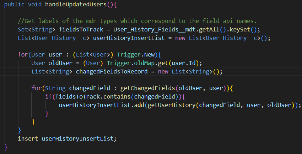Screen dimensions: 302x154
Task: Click the 'add' method on userHistoryInsertList
Action: pyautogui.click(x=136, y=105)
